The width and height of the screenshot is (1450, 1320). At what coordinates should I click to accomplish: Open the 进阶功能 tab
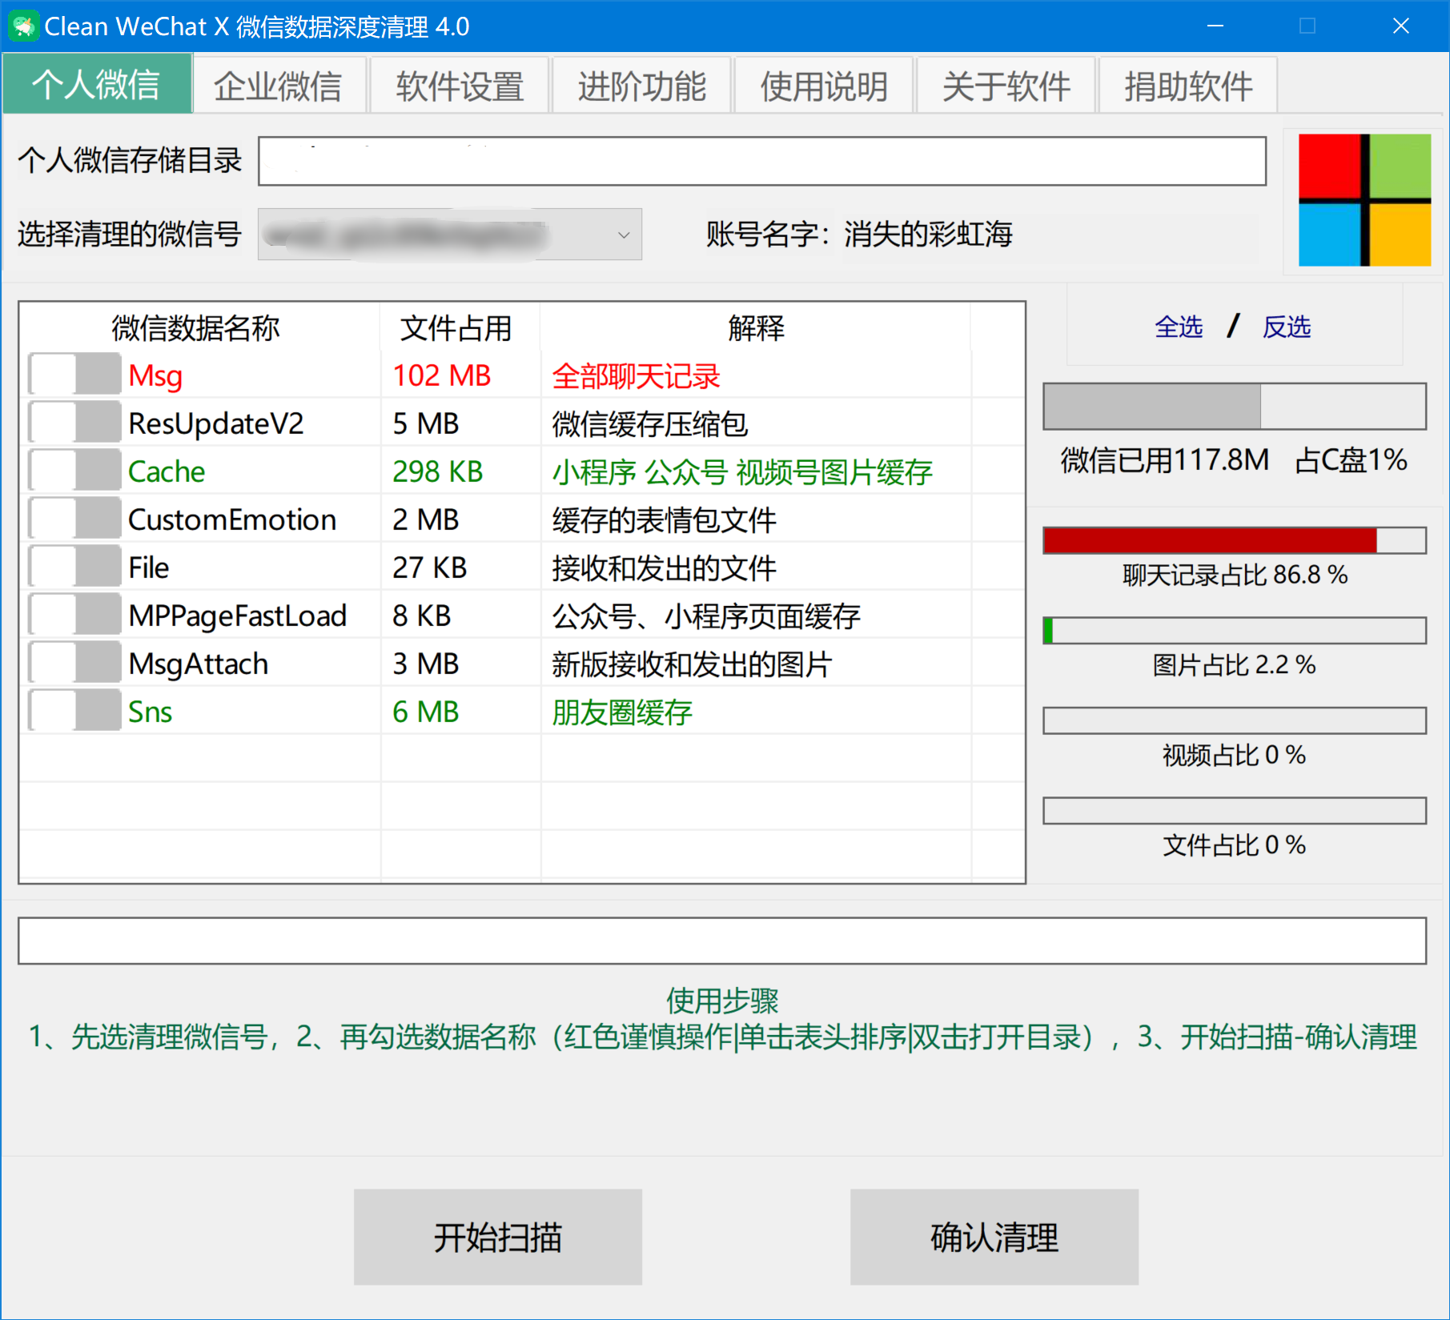[642, 86]
